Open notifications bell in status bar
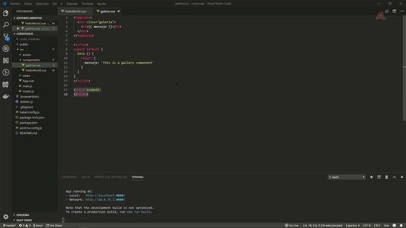406x228 pixels. coord(401,225)
